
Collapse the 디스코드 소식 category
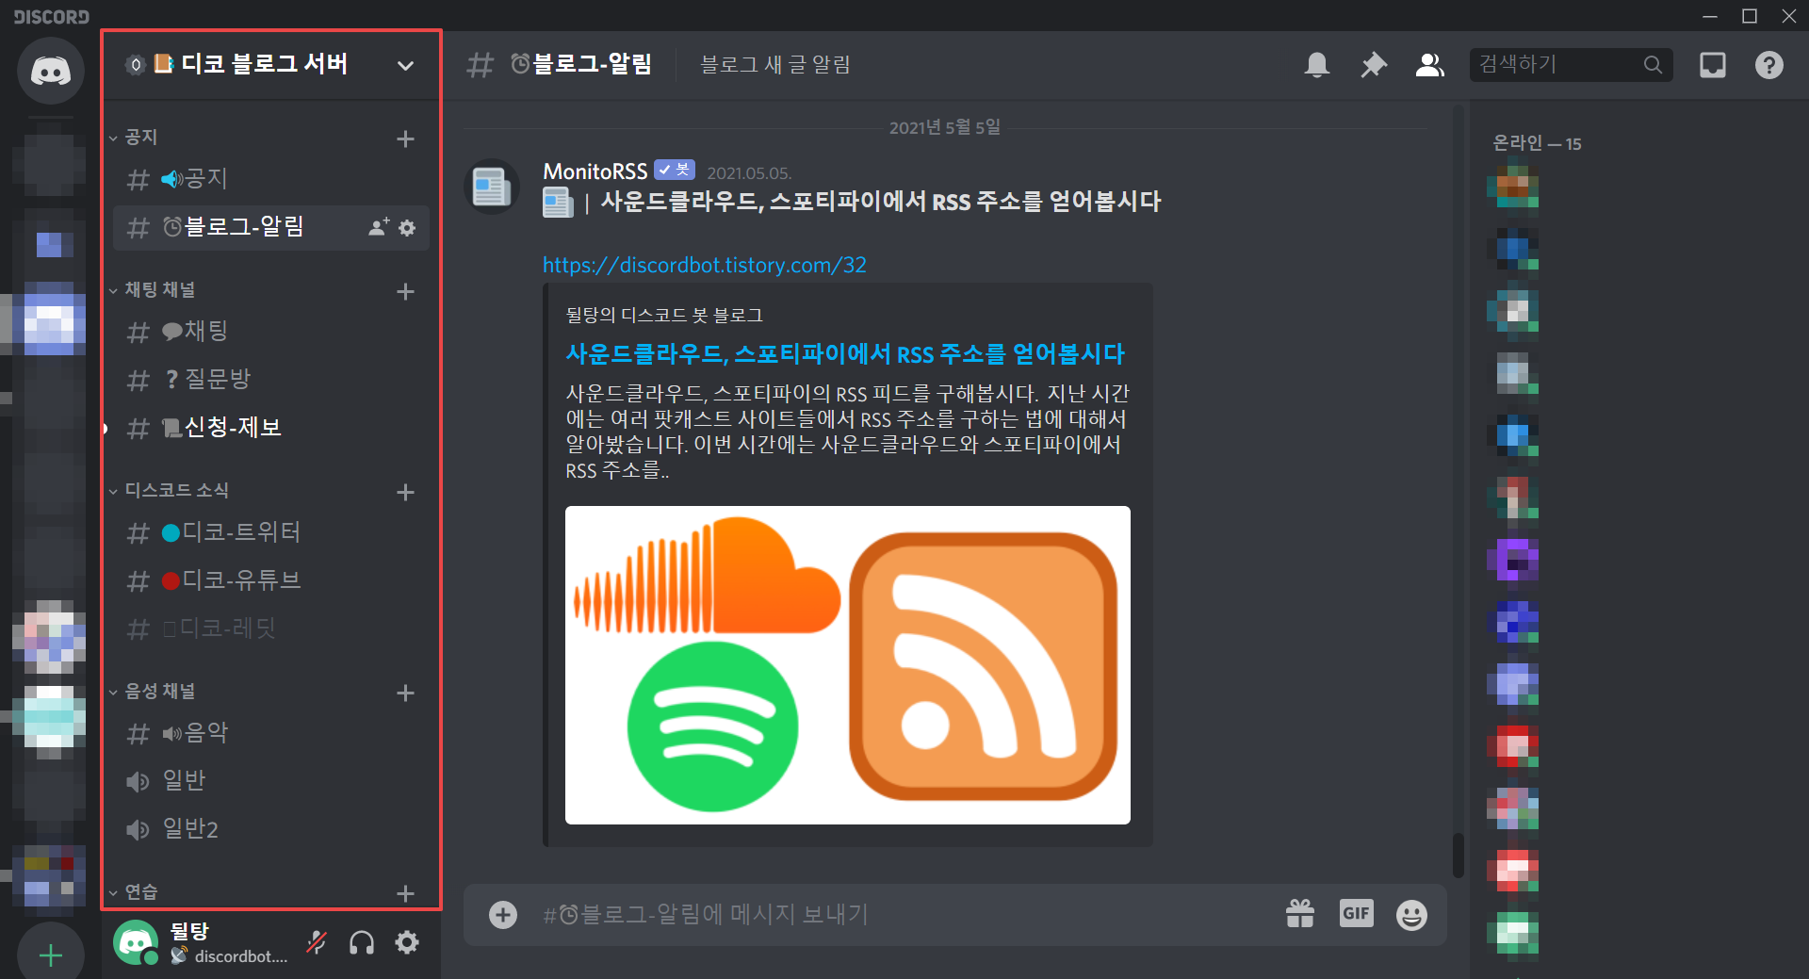coord(169,491)
